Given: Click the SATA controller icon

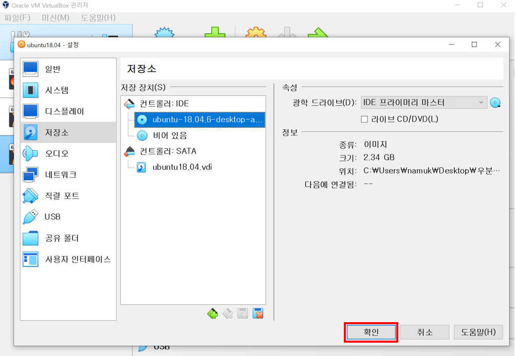Looking at the screenshot, I should [130, 151].
